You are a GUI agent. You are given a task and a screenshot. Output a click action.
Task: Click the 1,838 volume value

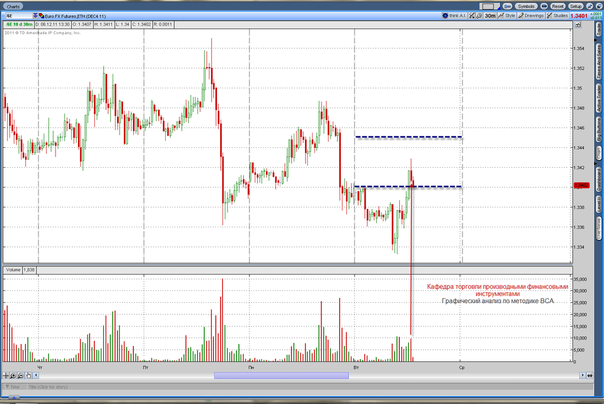[x=29, y=270]
